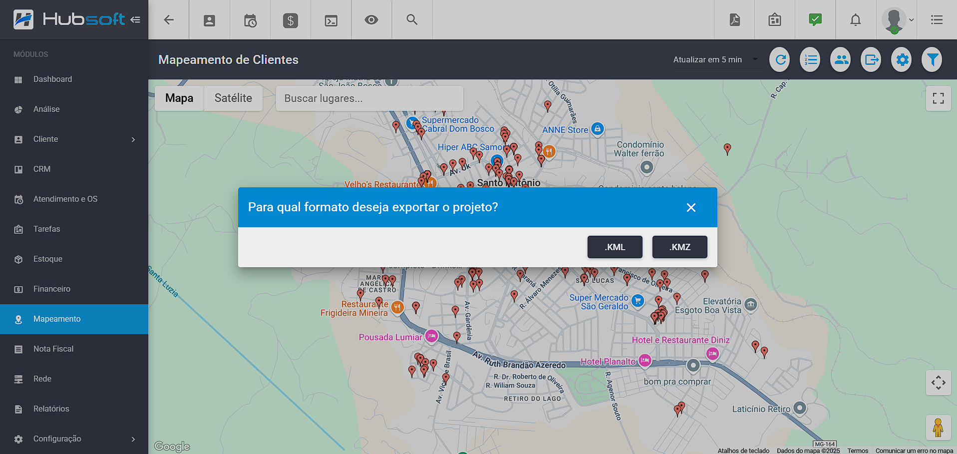Click the Super Mercado São Geraldo marker
Image resolution: width=957 pixels, height=454 pixels.
click(x=638, y=301)
